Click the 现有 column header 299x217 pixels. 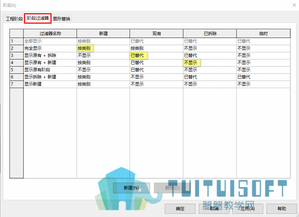point(156,34)
